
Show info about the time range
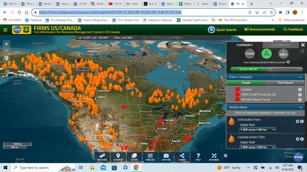pos(288,62)
